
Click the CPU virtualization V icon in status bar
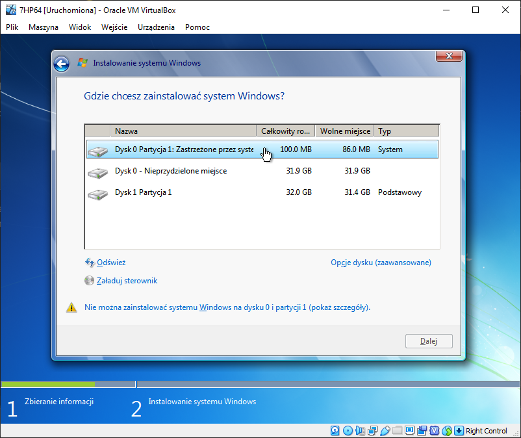click(435, 431)
